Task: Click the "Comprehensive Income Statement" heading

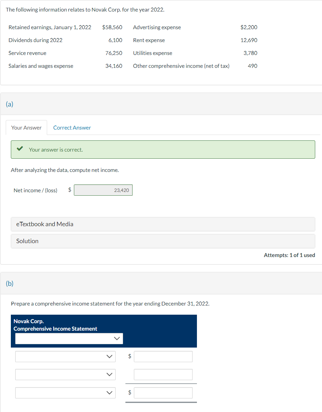Action: tap(55, 329)
